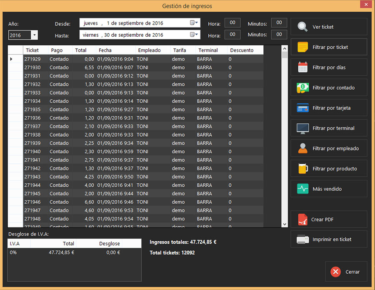Image resolution: width=375 pixels, height=290 pixels.
Task: Click the Desde Minutos input field
Action: (x=279, y=23)
